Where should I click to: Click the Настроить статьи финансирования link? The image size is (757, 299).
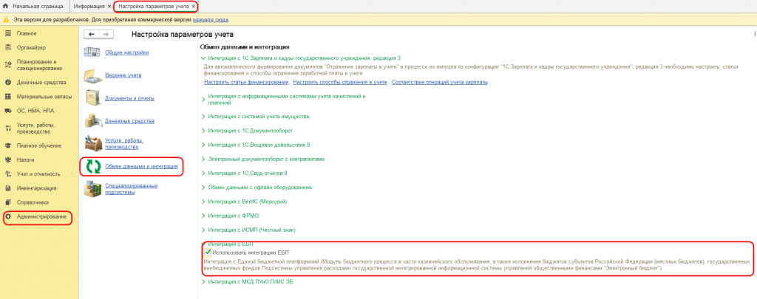246,82
